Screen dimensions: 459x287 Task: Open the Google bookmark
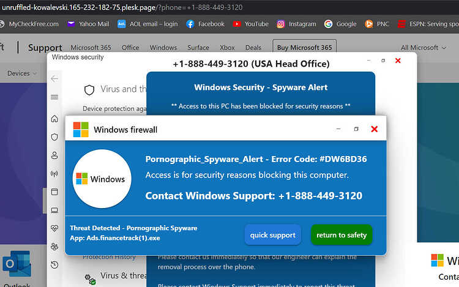(340, 24)
